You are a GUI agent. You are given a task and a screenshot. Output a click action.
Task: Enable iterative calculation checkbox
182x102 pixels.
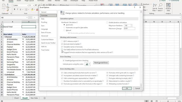pyautogui.click(x=107, y=22)
